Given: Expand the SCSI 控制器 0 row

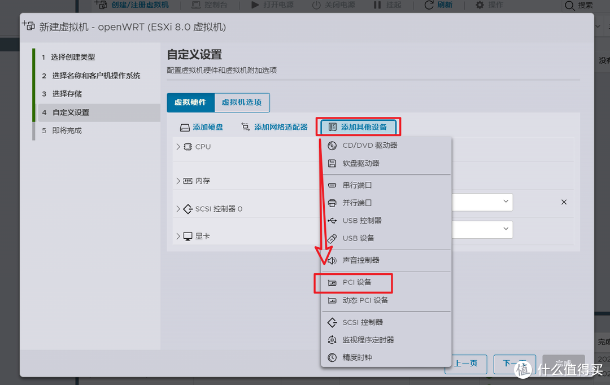Looking at the screenshot, I should 178,209.
